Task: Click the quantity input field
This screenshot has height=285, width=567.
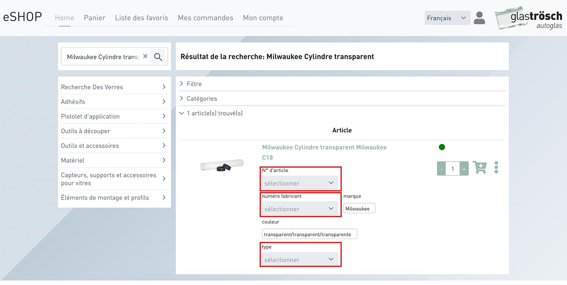Action: (453, 169)
